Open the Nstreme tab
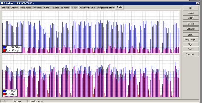Screen dimensions: 202x103 (55, 8)
